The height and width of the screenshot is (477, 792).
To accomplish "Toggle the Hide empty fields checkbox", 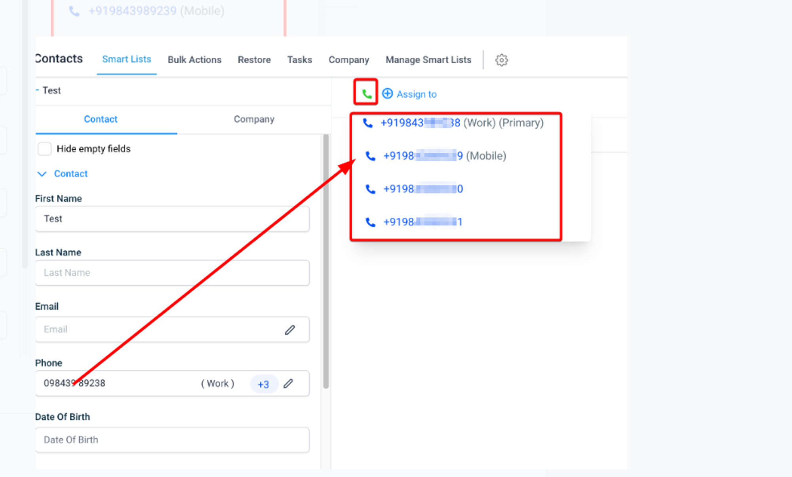I will click(44, 149).
